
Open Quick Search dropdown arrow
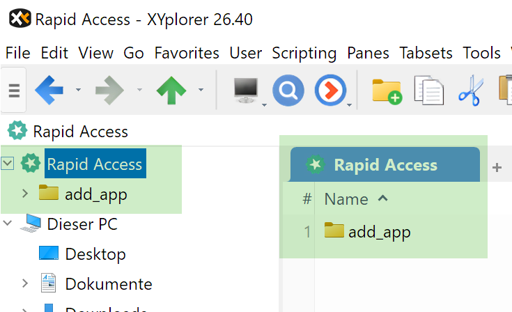coord(349,104)
